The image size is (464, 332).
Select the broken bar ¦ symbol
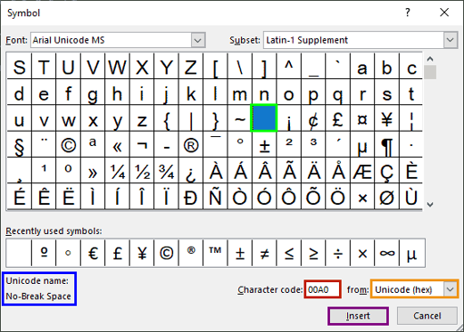411,117
